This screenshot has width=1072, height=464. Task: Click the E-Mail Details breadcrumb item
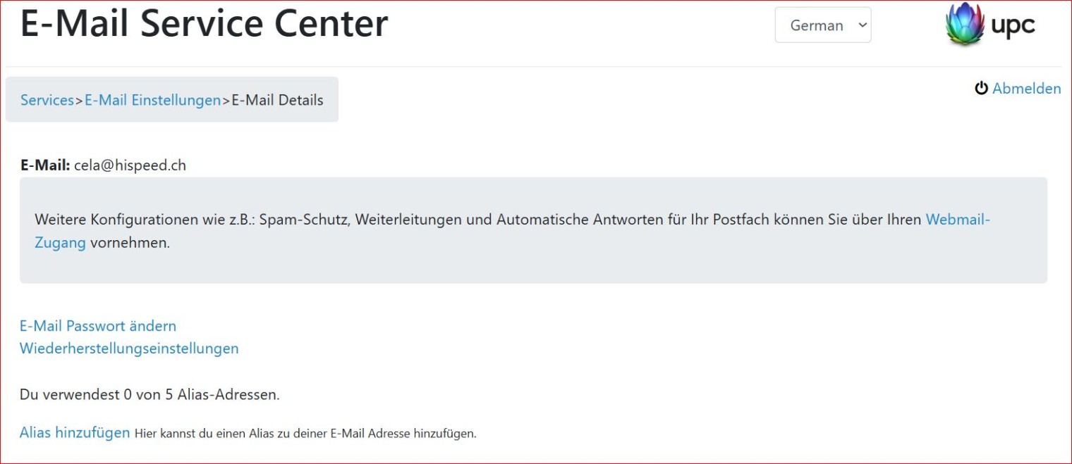coord(277,100)
